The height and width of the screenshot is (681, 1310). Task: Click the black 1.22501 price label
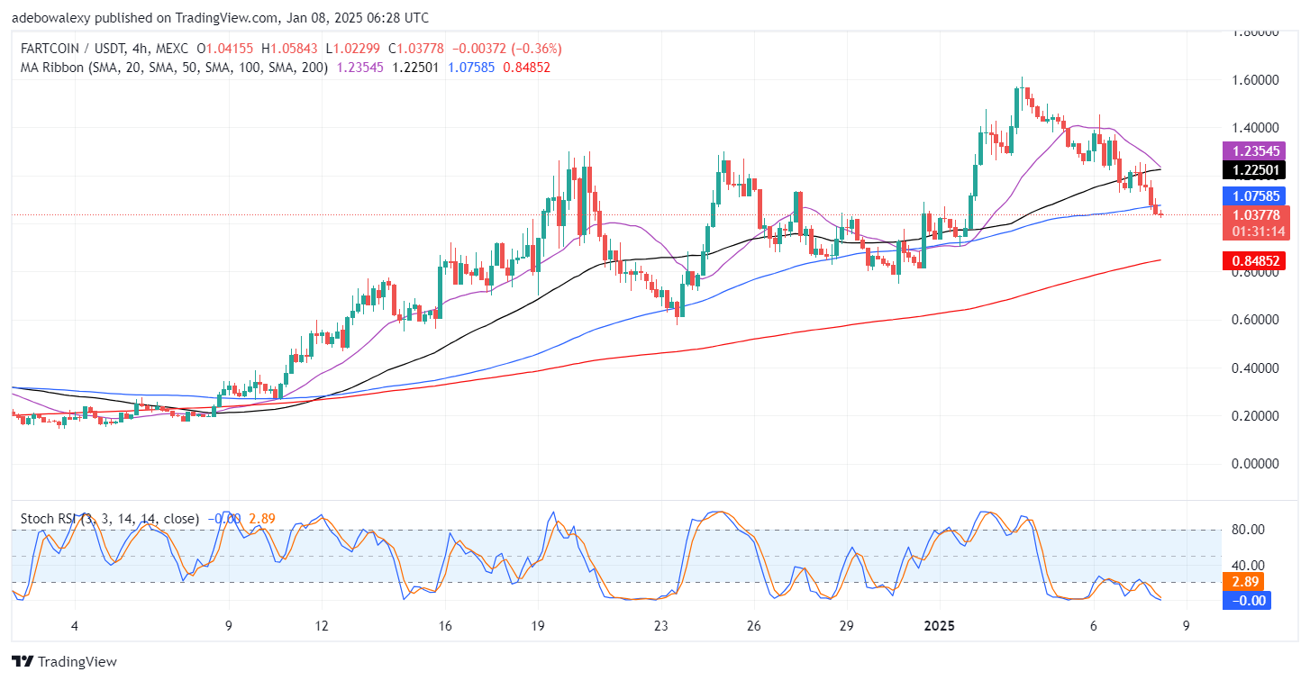[x=1253, y=169]
